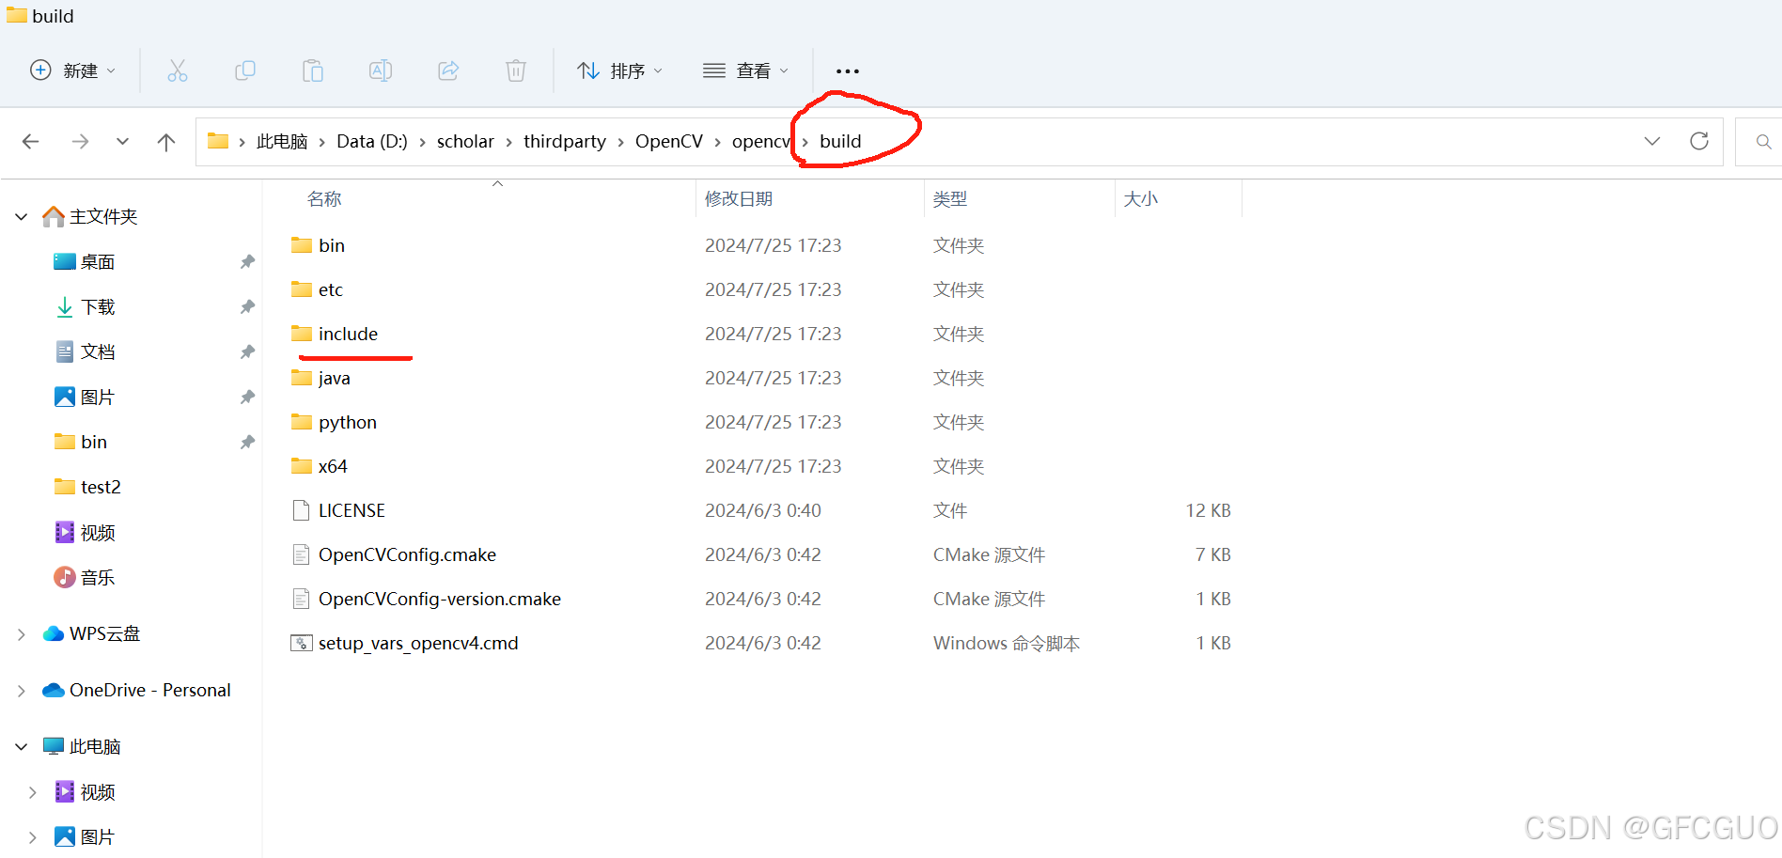This screenshot has height=858, width=1782.
Task: Sort by the 类型 column header
Action: (950, 199)
